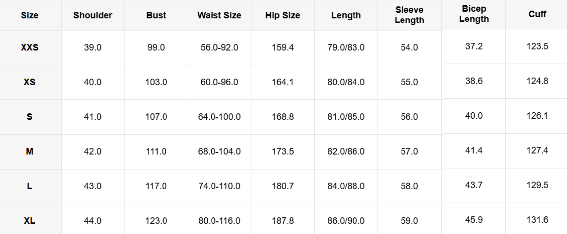Select the Cuff column header
Screen dimensions: 567x234
pos(537,14)
